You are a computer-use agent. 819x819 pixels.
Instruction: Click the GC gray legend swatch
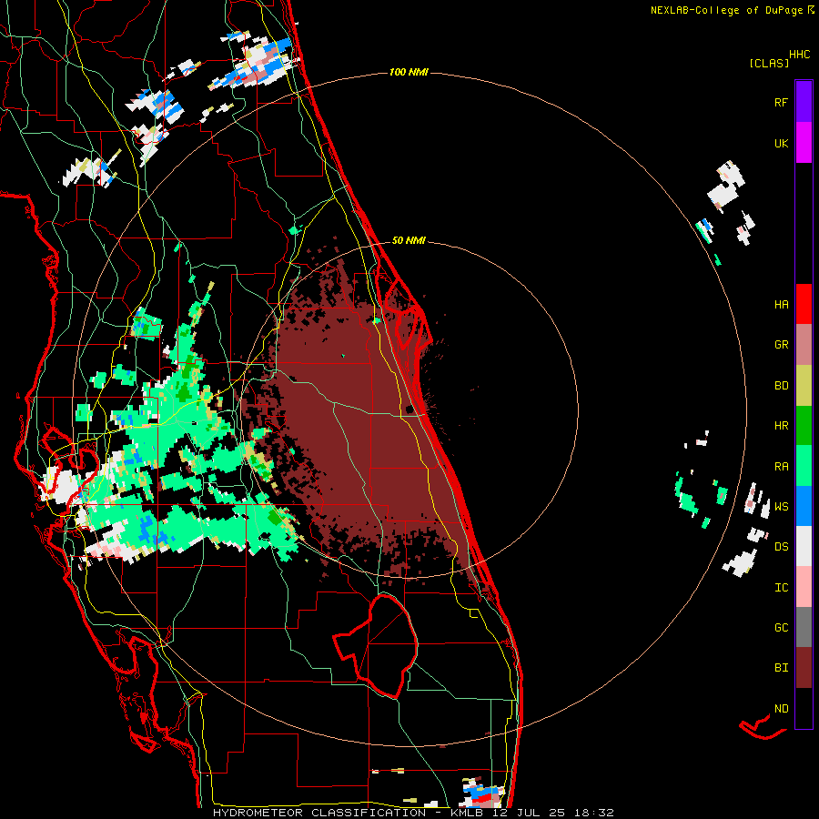click(x=804, y=627)
